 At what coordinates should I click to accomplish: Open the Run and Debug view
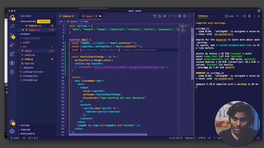[x=12, y=45]
